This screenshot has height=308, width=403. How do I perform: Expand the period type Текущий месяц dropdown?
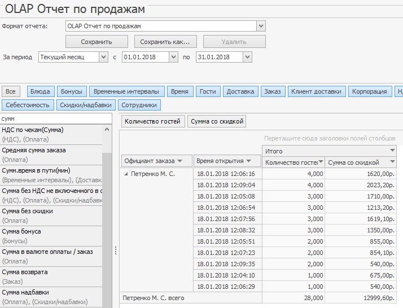(103, 57)
